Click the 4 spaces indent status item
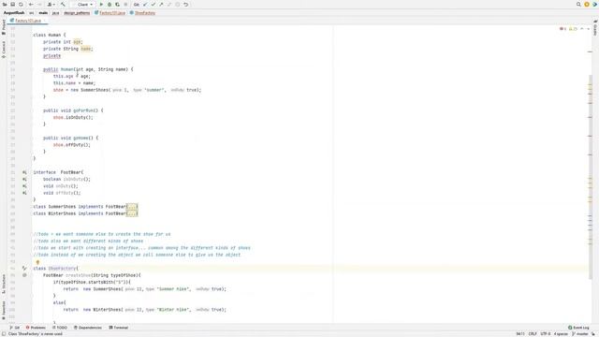 (x=561, y=334)
